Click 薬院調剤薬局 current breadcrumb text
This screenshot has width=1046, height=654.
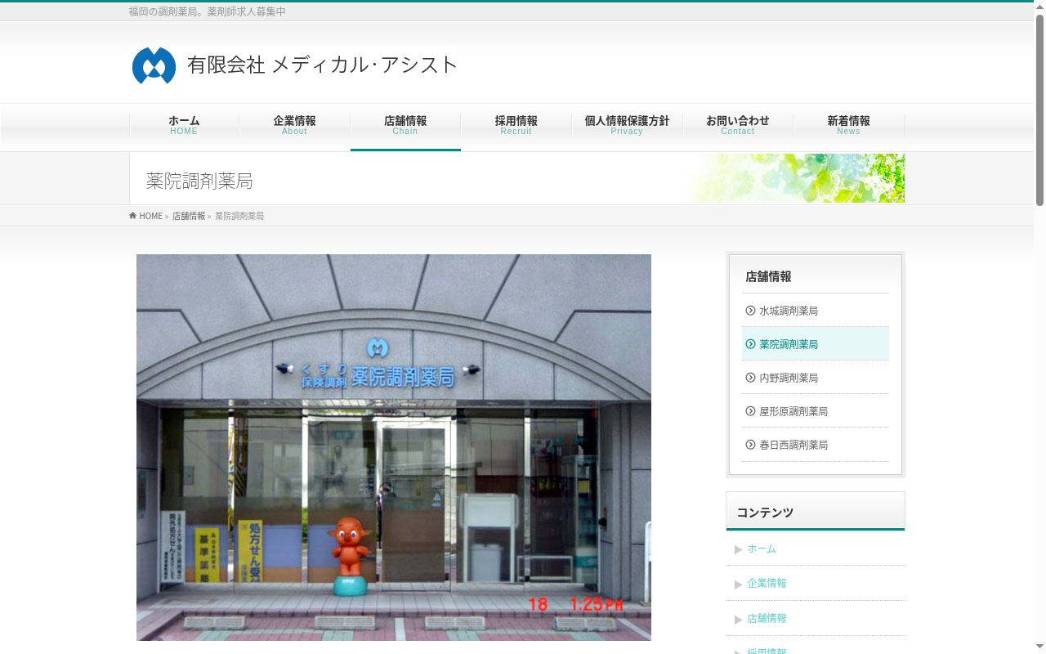[x=239, y=216]
